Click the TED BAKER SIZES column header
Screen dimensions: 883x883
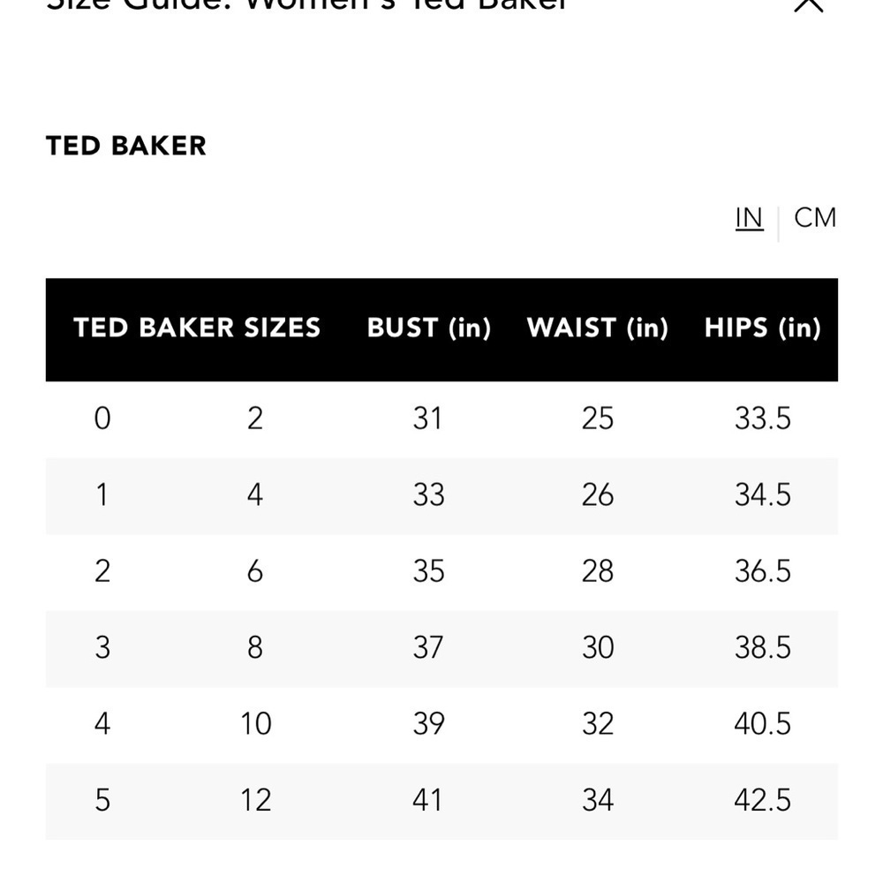pyautogui.click(x=197, y=328)
